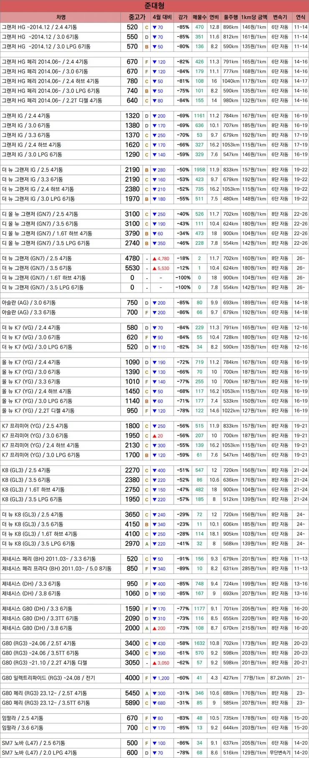Click the 준대형 title header
This screenshot has width=309, height=758.
(x=154, y=6)
